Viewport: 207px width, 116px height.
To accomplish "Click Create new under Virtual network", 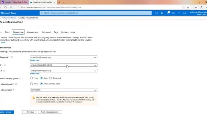I will tap(35, 60).
